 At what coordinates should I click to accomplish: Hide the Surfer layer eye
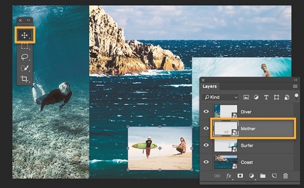(x=206, y=145)
